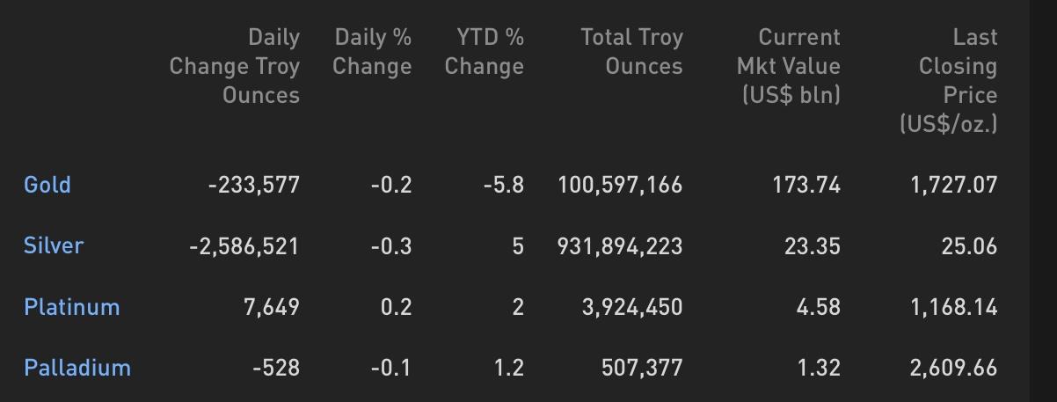
Task: Click Silver's total troy ounces 931,894,223
Action: coord(620,246)
